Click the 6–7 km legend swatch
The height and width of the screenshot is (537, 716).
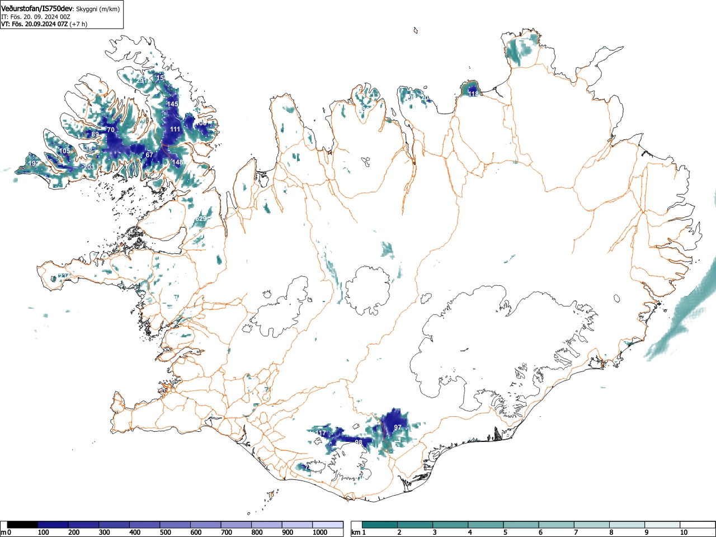pyautogui.click(x=556, y=525)
